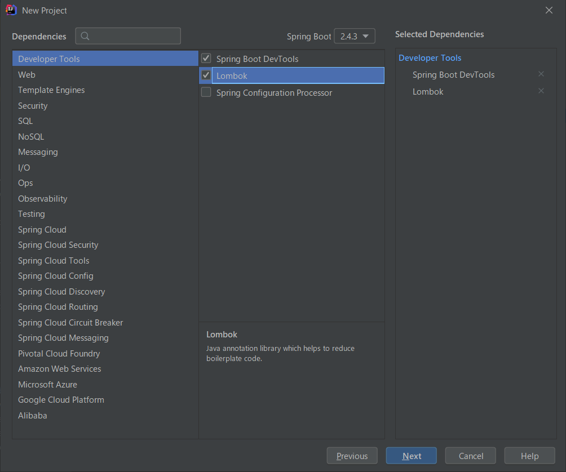
Task: Select the Microsoft Azure category
Action: (x=105, y=385)
